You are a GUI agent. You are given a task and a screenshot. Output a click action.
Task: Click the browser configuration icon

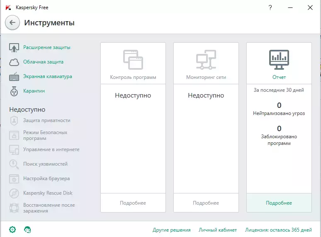[14, 179]
